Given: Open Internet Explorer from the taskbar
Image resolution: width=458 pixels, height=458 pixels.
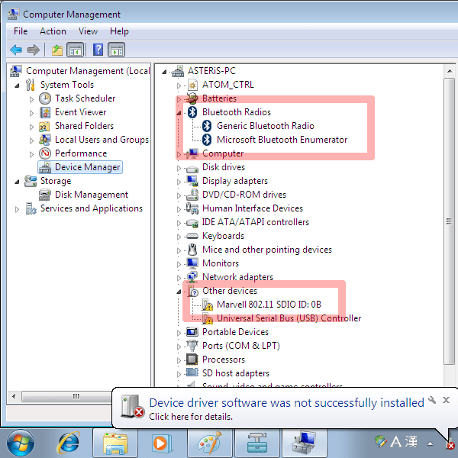Looking at the screenshot, I should [70, 442].
